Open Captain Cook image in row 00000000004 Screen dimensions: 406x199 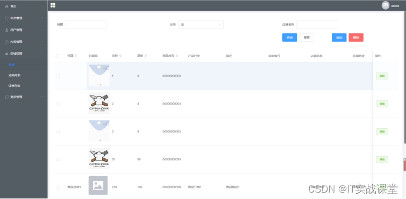coord(99,103)
